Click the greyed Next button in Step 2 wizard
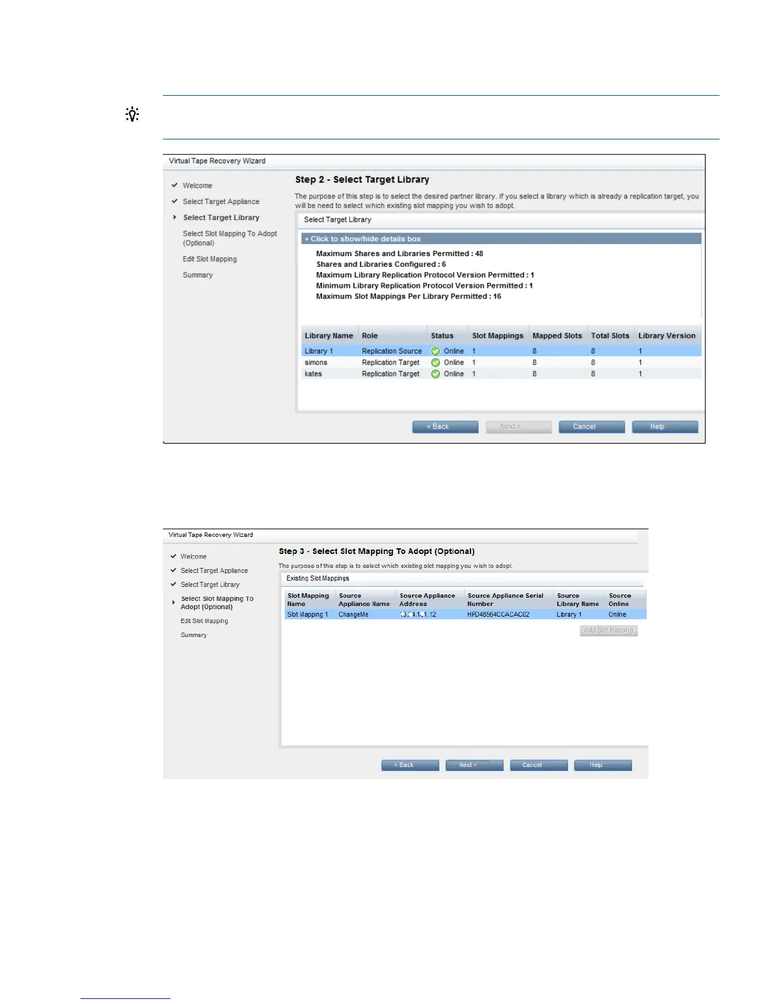 point(519,427)
